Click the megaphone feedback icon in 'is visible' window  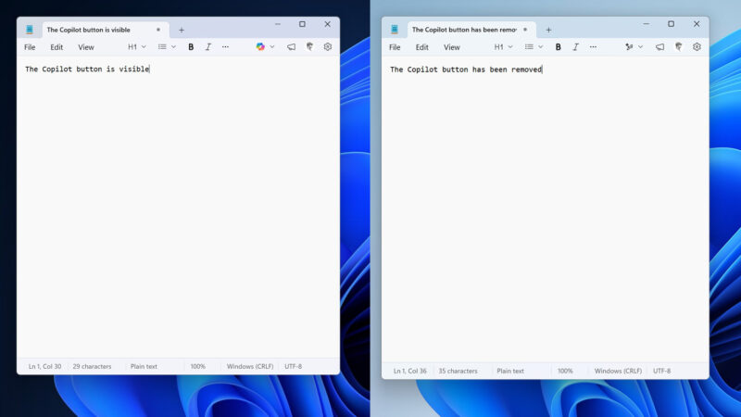pos(291,47)
